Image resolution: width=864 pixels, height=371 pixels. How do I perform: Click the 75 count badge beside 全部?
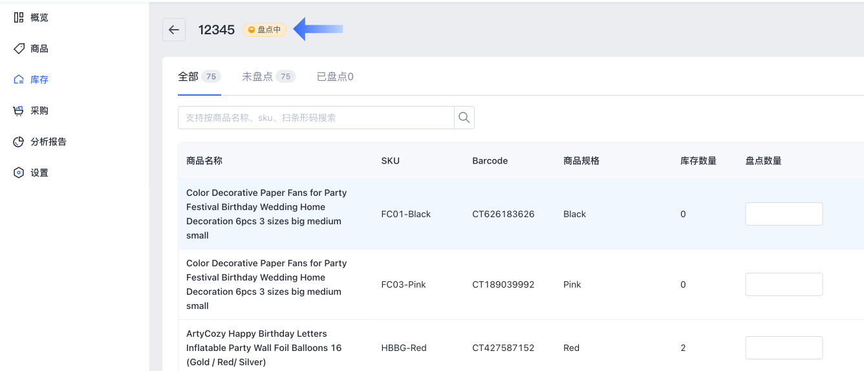coord(211,76)
